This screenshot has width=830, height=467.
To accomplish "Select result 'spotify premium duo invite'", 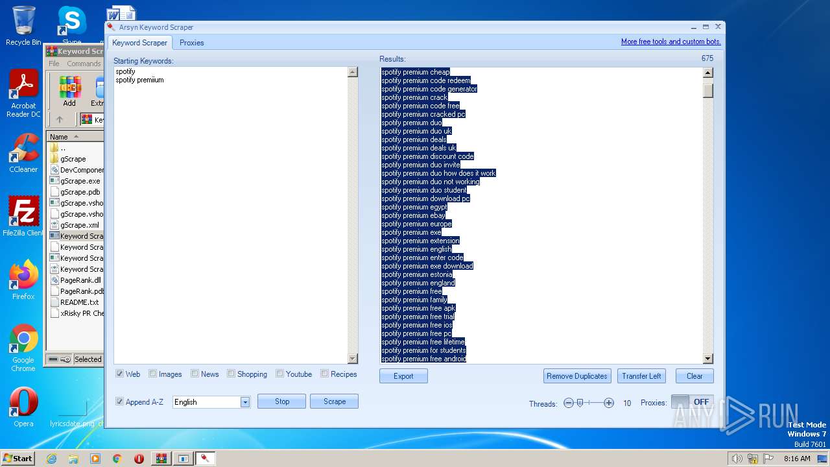I will (x=421, y=165).
